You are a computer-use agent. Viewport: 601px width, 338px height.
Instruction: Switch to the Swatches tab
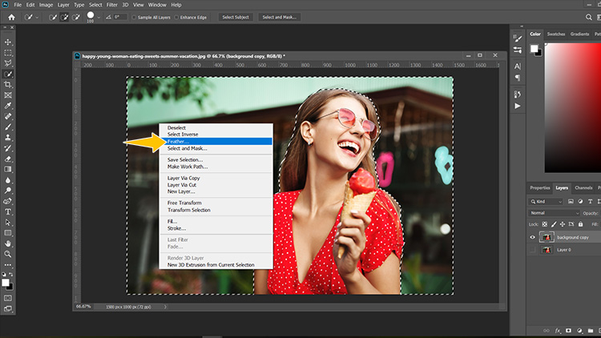556,34
